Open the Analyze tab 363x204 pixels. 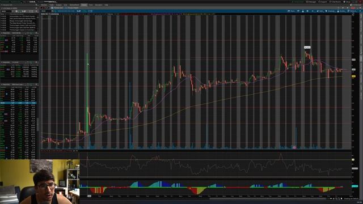pos(59,5)
